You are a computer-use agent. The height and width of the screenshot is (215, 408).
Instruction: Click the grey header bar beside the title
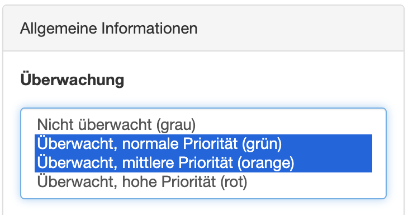299,28
